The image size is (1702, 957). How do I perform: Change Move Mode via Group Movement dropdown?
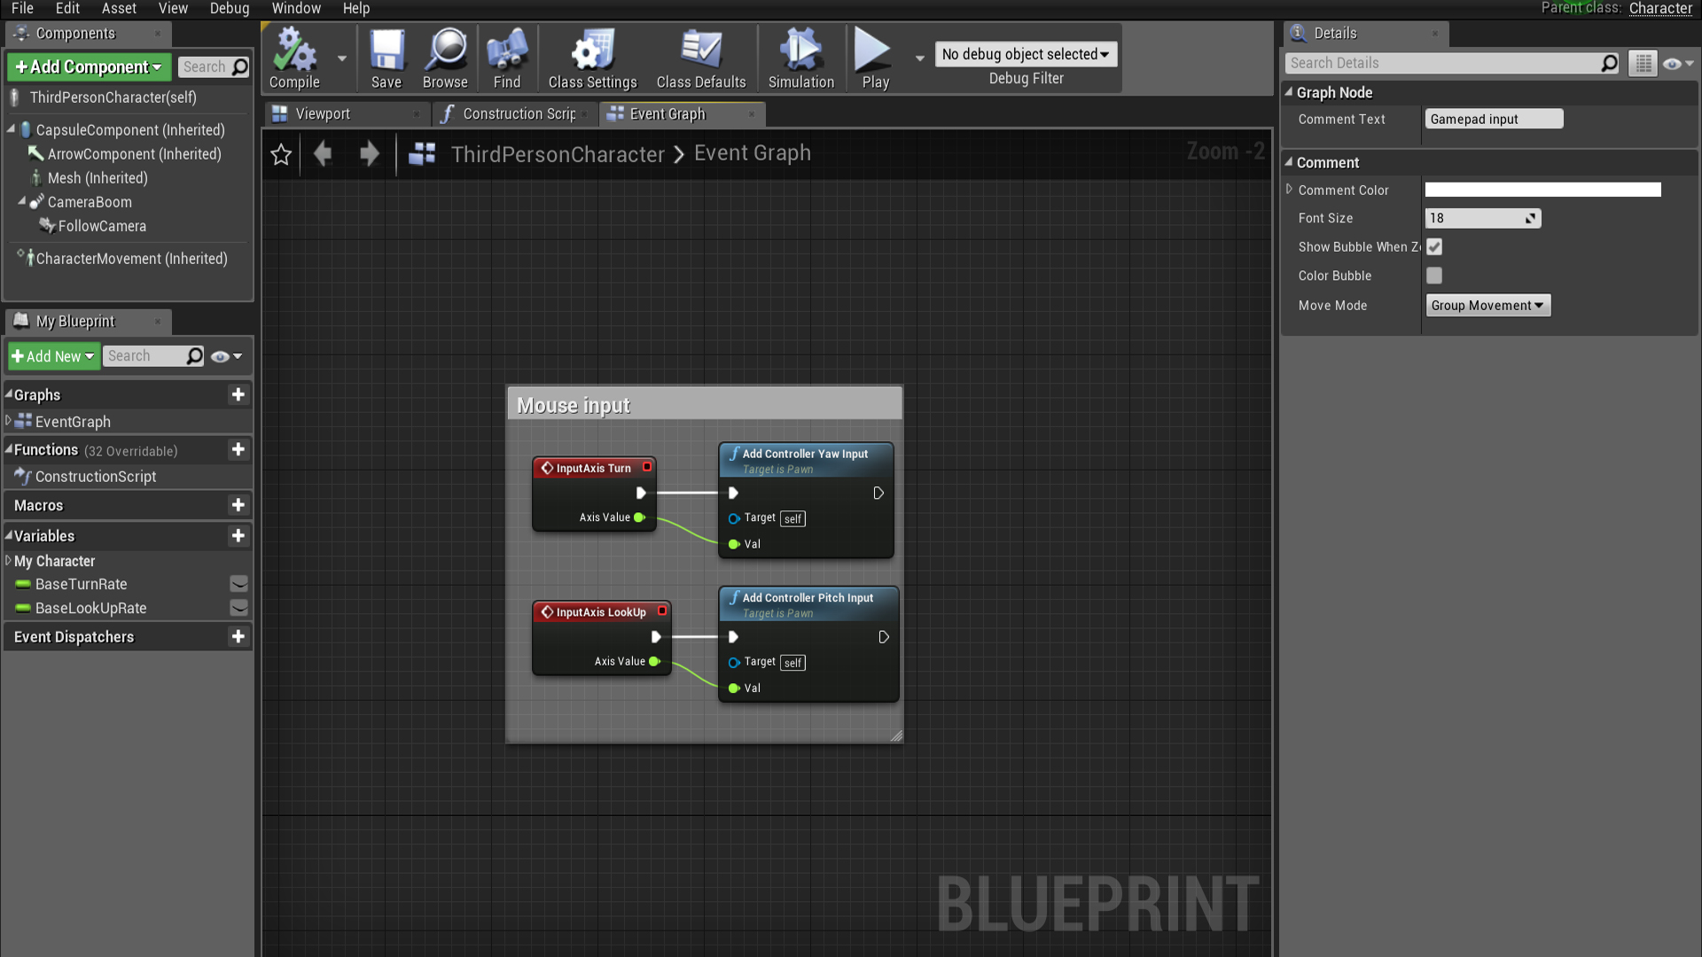tap(1487, 305)
